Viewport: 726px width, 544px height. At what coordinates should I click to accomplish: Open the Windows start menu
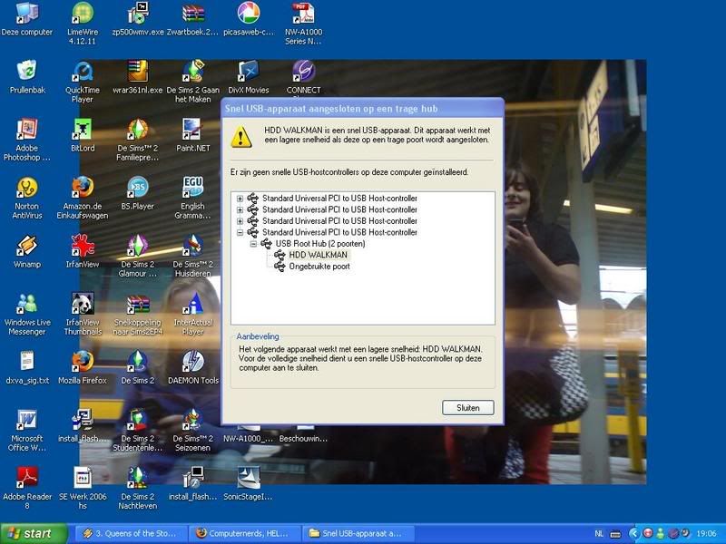pos(34,533)
